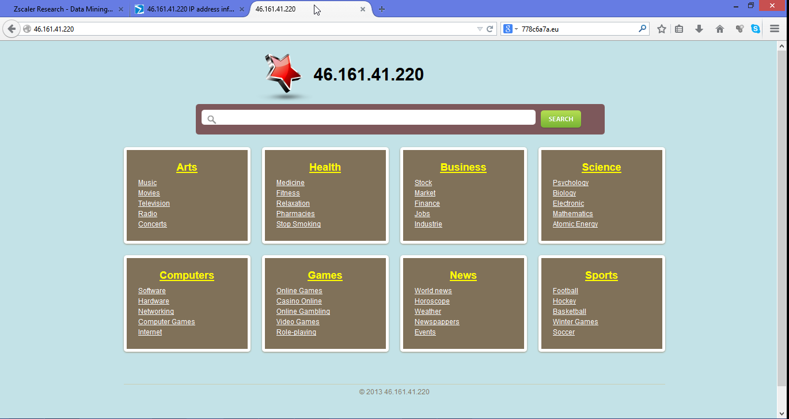
Task: Expand the URL bar history dropdown
Action: point(480,29)
